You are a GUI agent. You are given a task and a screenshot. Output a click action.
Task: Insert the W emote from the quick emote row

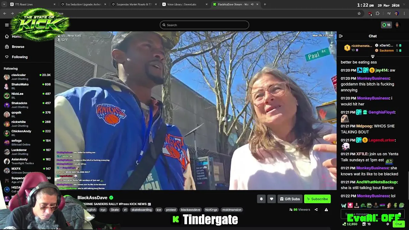coord(343,205)
